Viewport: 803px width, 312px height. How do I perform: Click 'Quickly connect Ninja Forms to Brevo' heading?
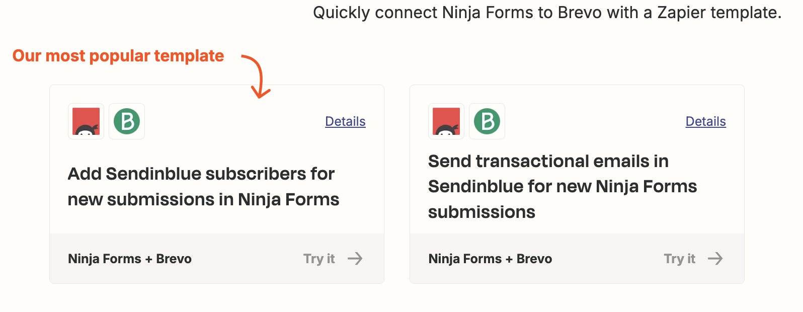pyautogui.click(x=547, y=13)
